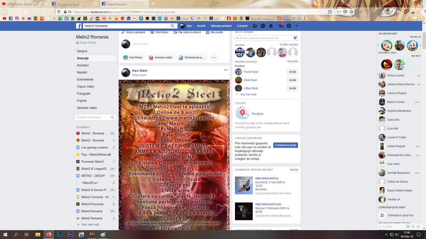Click the Etichetează prieteni button below the composer

[x=192, y=57]
